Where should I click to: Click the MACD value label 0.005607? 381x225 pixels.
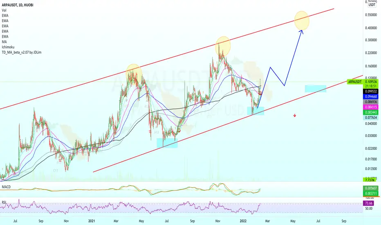click(371, 188)
